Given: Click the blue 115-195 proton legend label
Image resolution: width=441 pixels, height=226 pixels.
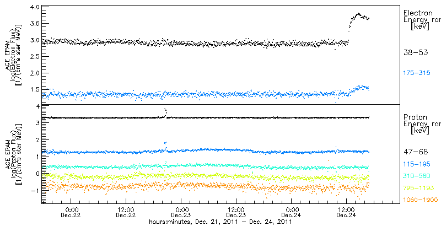Looking at the screenshot, I should click(x=417, y=164).
